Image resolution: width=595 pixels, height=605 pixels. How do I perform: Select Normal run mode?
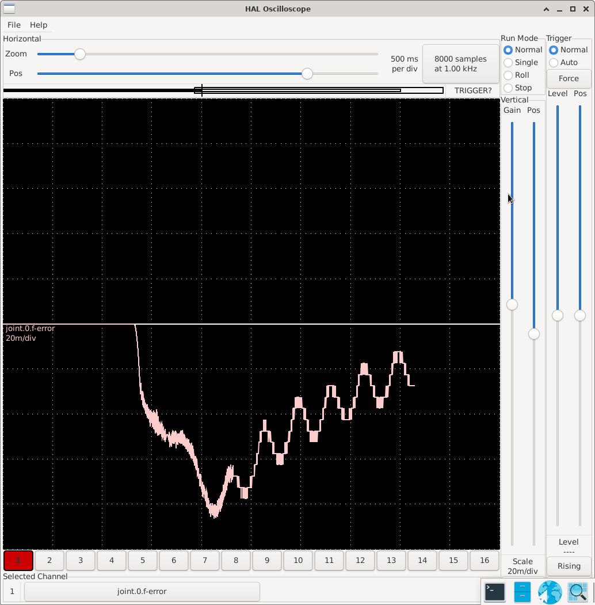pyautogui.click(x=523, y=50)
